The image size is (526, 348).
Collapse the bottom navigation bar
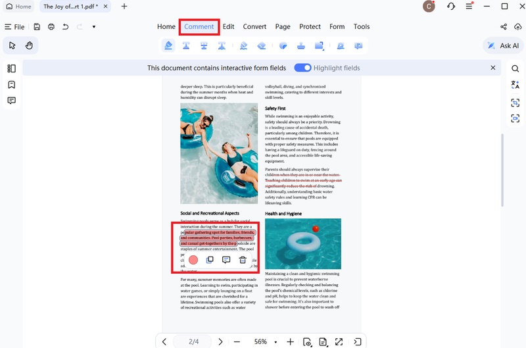click(357, 341)
